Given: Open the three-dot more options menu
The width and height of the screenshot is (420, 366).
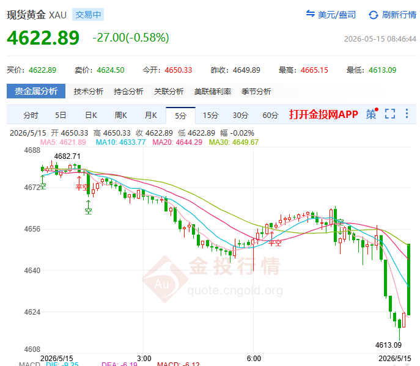Looking at the screenshot, I should click(407, 114).
